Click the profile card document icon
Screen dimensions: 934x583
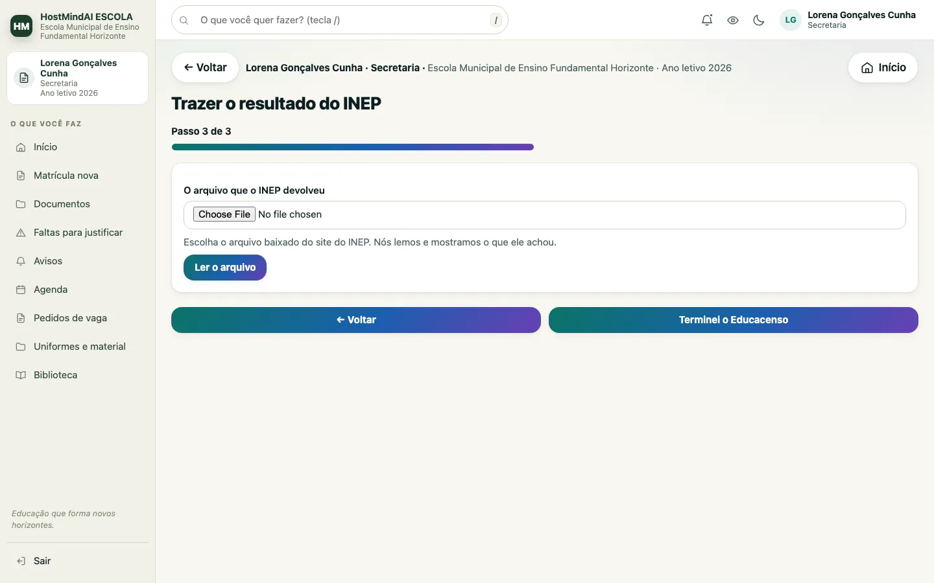click(x=24, y=78)
